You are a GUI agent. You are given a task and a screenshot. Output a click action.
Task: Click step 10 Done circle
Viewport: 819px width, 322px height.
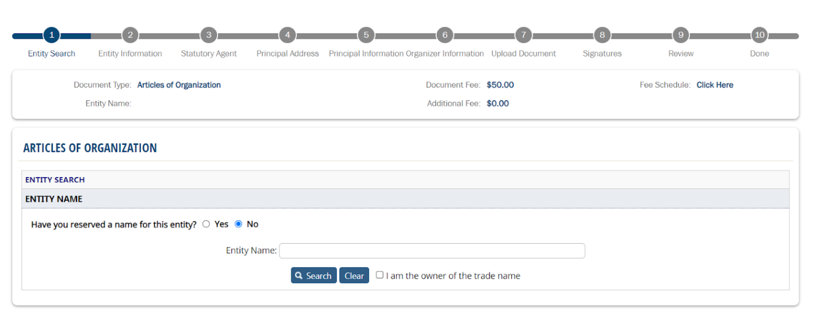[x=759, y=35]
